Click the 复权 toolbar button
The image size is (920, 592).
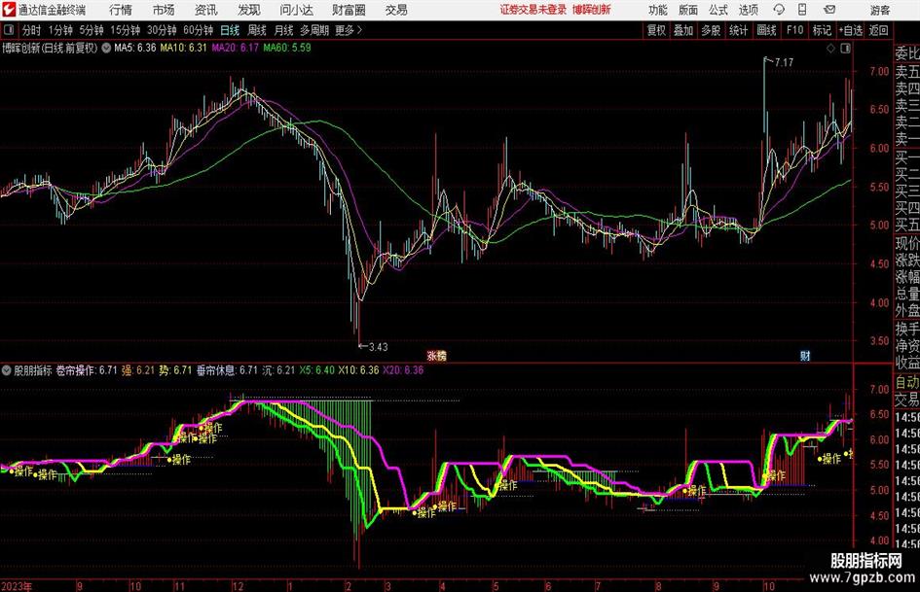pos(656,30)
